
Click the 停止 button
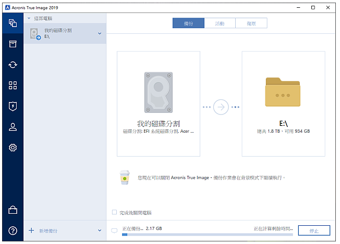[x=314, y=230]
